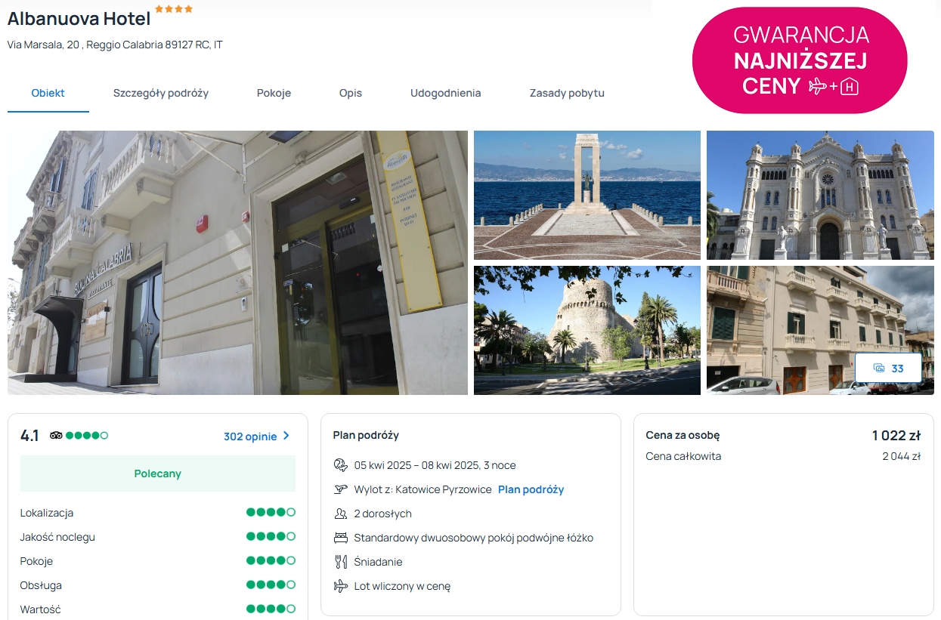Viewport: 941px width, 620px height.
Task: Switch to the Pokoje tab
Action: pos(274,94)
